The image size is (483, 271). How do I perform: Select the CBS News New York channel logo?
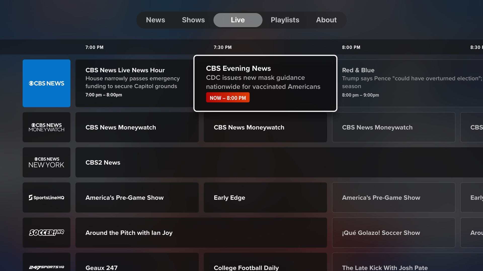[x=46, y=162]
